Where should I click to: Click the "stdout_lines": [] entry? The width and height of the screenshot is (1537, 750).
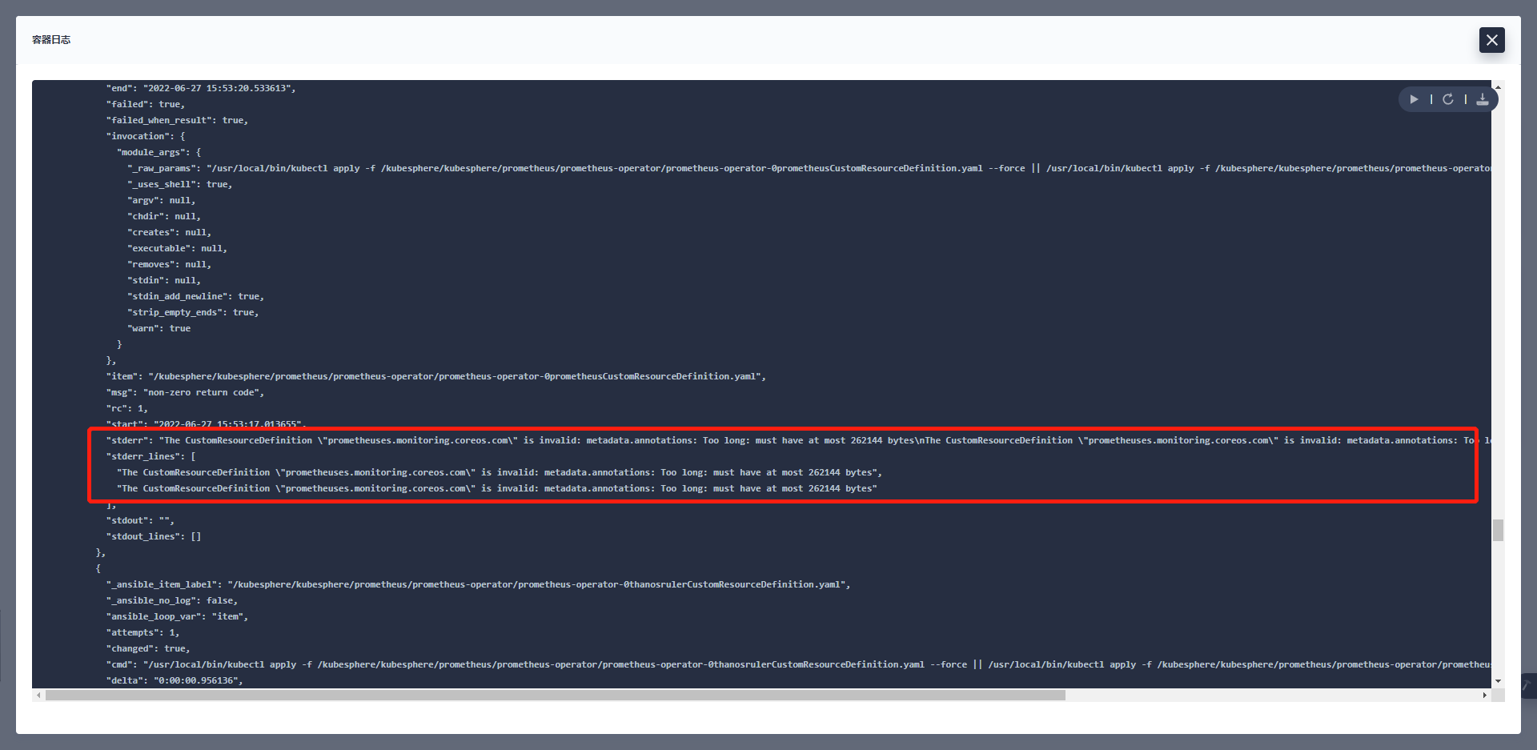click(154, 536)
